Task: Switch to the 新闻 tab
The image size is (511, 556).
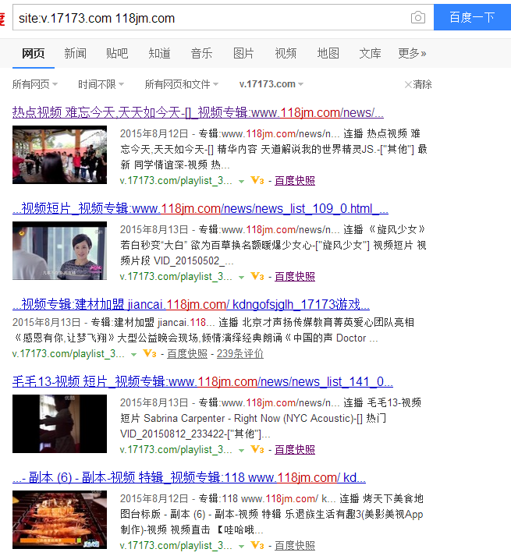Action: 75,54
